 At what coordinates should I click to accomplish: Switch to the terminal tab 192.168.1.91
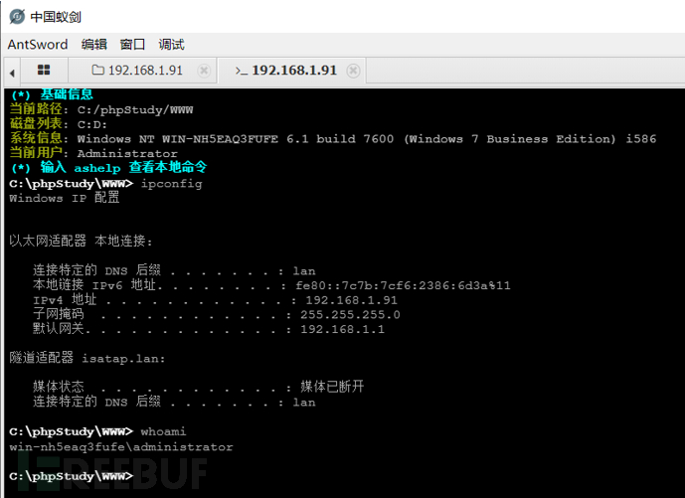(292, 71)
